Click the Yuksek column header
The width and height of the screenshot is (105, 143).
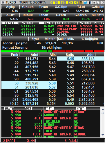[x=28, y=7]
